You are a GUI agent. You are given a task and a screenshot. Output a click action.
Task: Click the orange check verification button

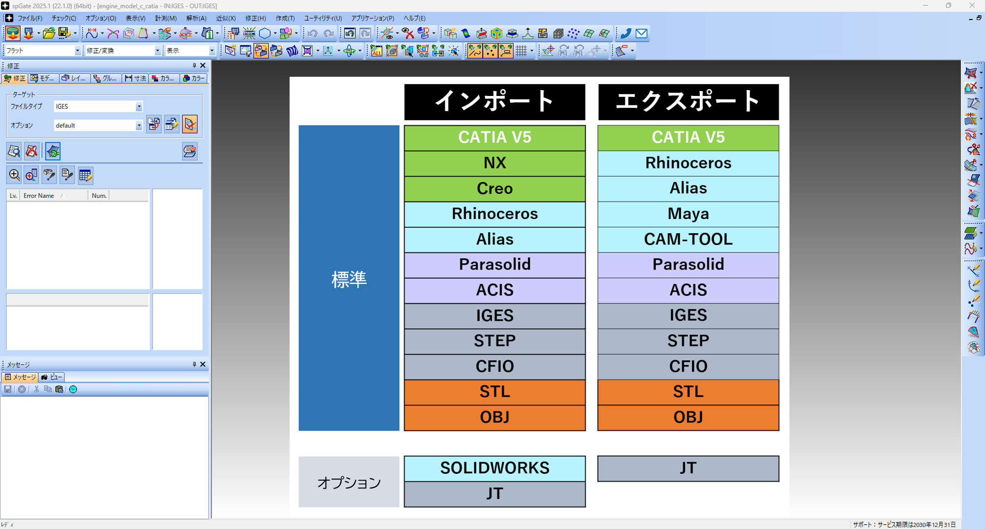[189, 124]
